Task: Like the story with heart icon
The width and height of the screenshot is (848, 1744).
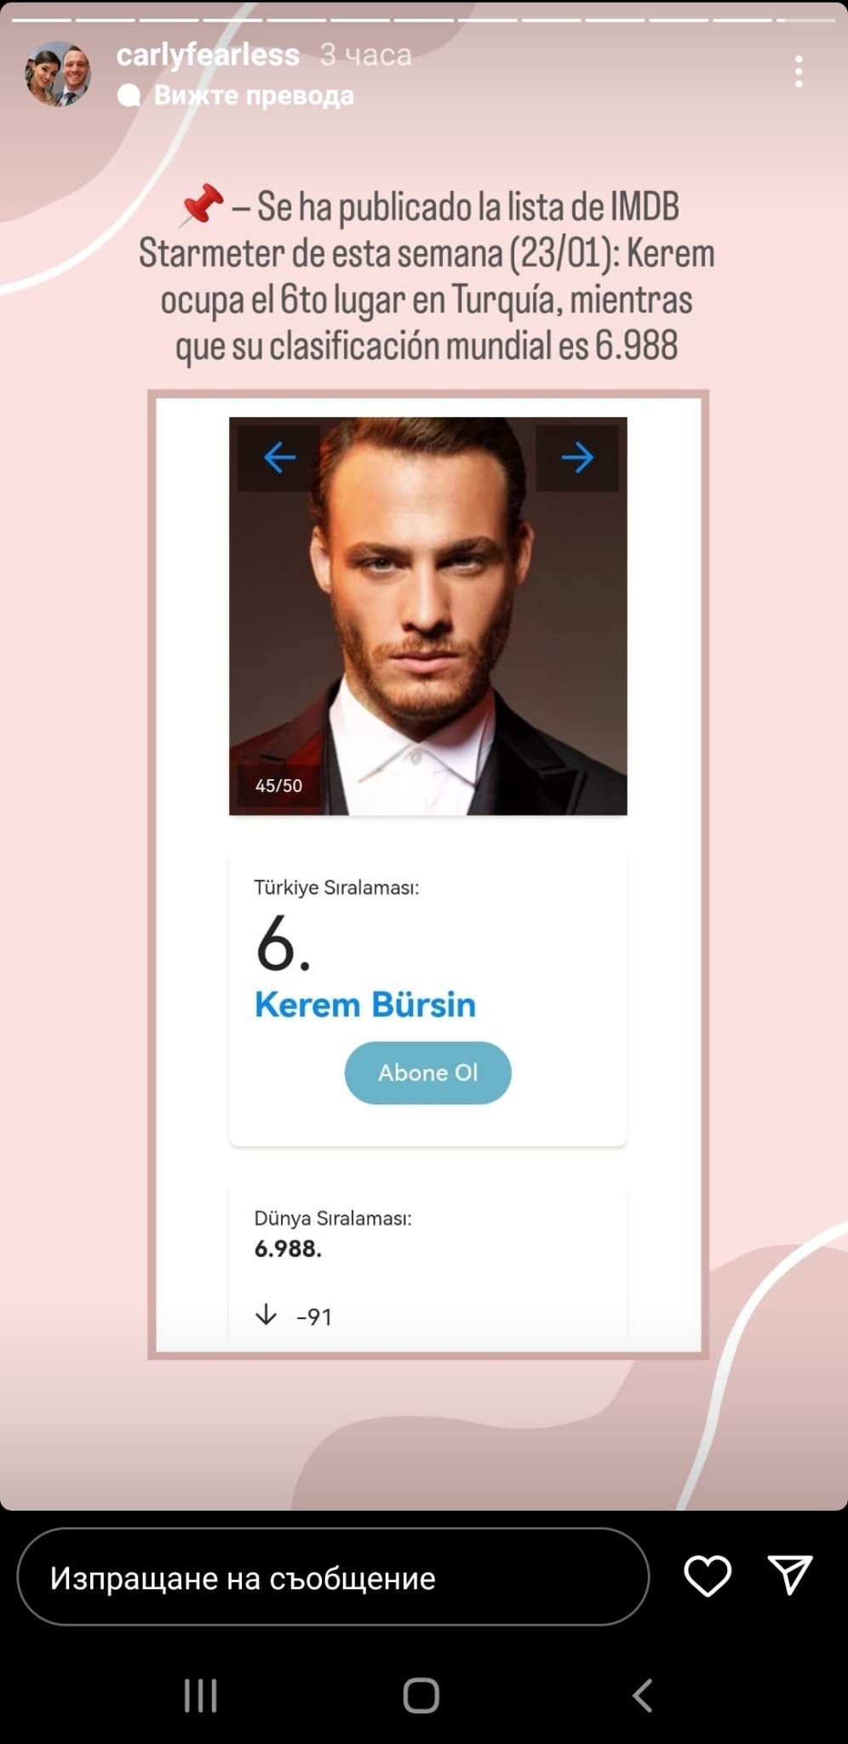Action: pos(708,1576)
